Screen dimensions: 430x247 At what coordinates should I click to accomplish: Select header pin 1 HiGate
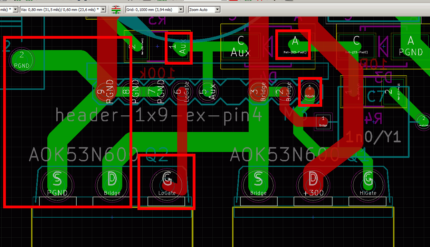(310, 91)
